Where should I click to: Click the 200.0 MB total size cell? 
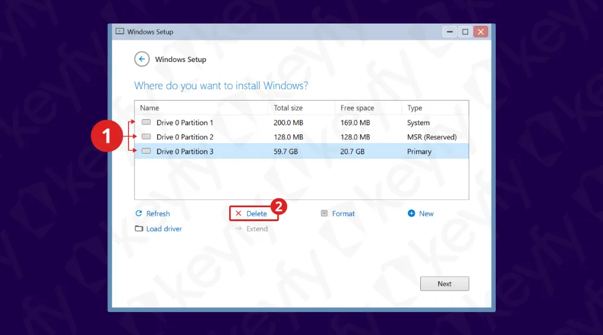[288, 122]
